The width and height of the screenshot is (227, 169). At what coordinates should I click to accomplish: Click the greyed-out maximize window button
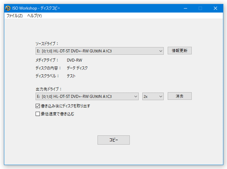point(200,8)
